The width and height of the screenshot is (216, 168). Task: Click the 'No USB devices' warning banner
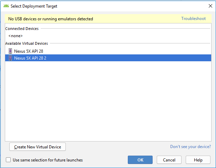tap(51, 19)
